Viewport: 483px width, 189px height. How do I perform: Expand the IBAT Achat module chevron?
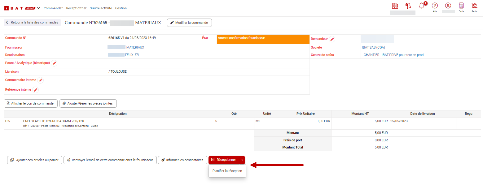38,8
